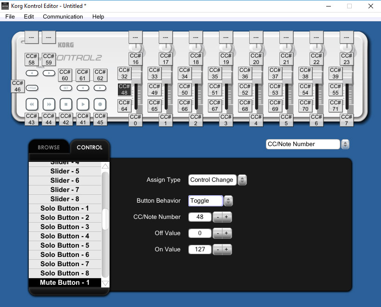
Task: Select the CC# 0 slider label
Action: [136, 120]
